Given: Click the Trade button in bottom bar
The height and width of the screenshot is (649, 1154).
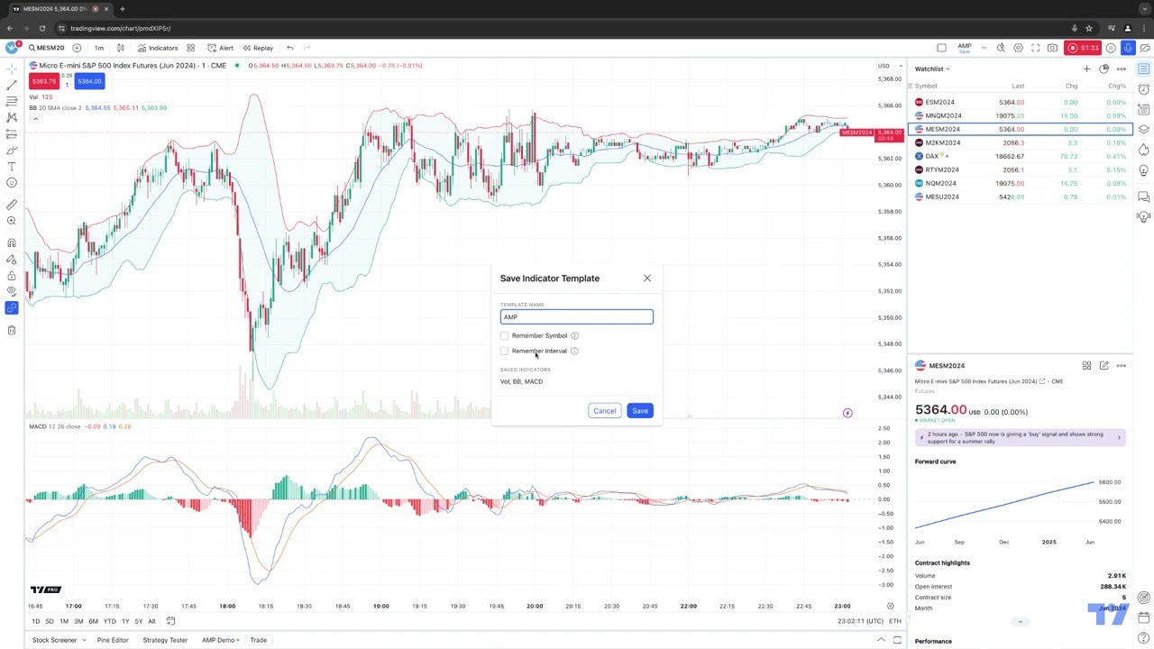Looking at the screenshot, I should click(258, 640).
